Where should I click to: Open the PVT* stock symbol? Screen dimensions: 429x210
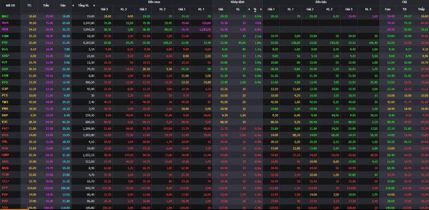[5, 129]
